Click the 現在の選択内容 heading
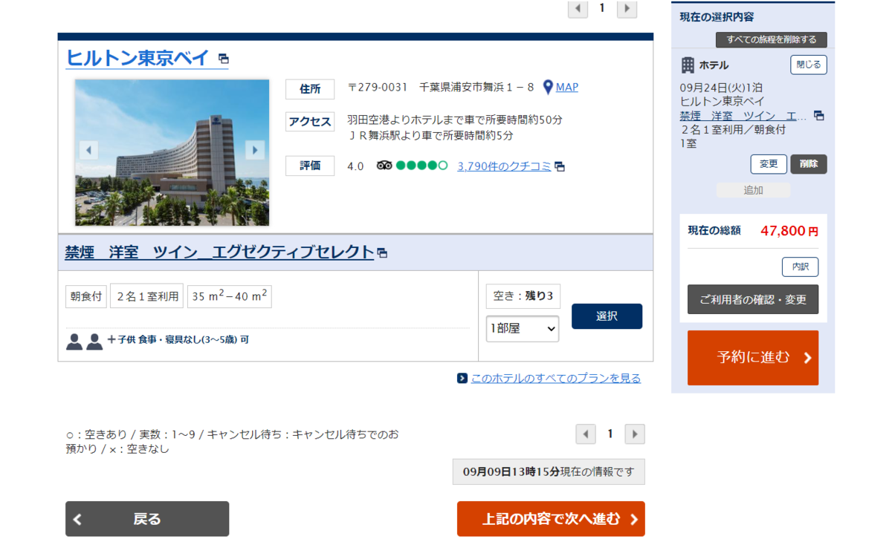This screenshot has width=892, height=545. [x=717, y=17]
